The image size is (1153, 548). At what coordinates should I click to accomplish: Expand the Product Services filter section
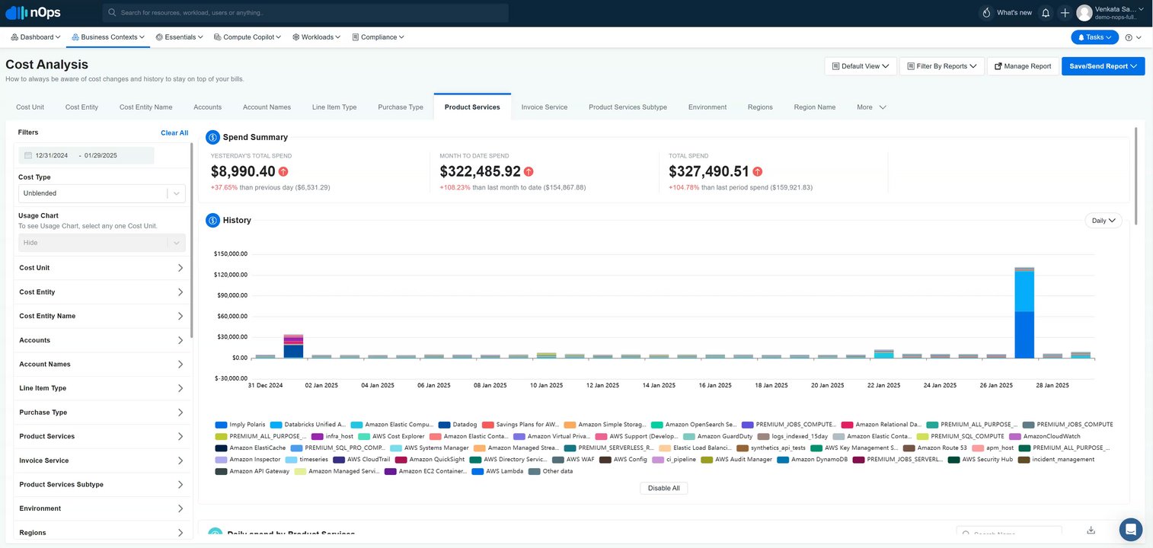101,436
